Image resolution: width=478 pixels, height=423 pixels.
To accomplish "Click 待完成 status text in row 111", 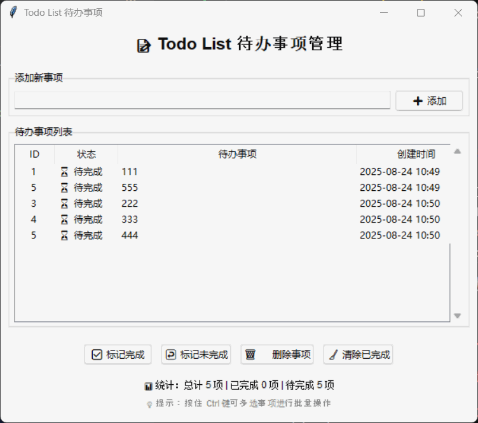I will click(88, 172).
